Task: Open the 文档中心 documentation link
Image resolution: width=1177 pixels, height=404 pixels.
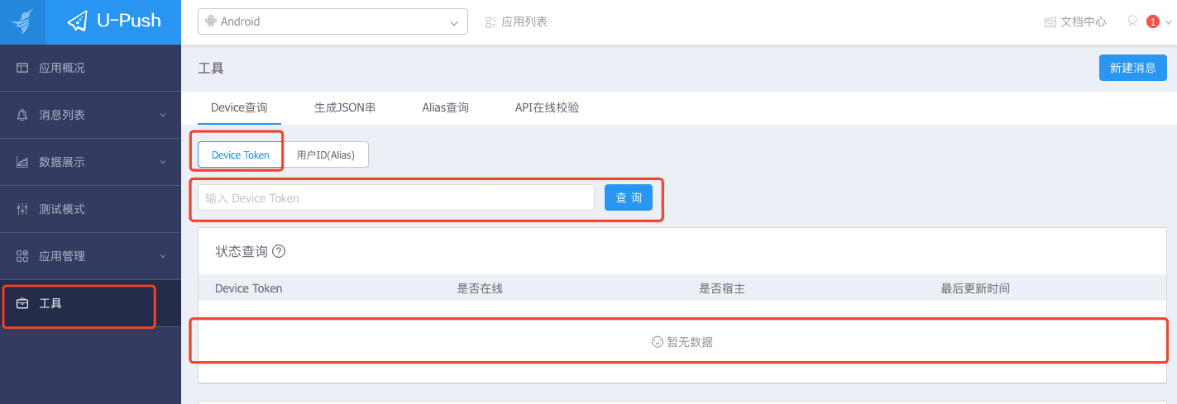Action: tap(1075, 21)
